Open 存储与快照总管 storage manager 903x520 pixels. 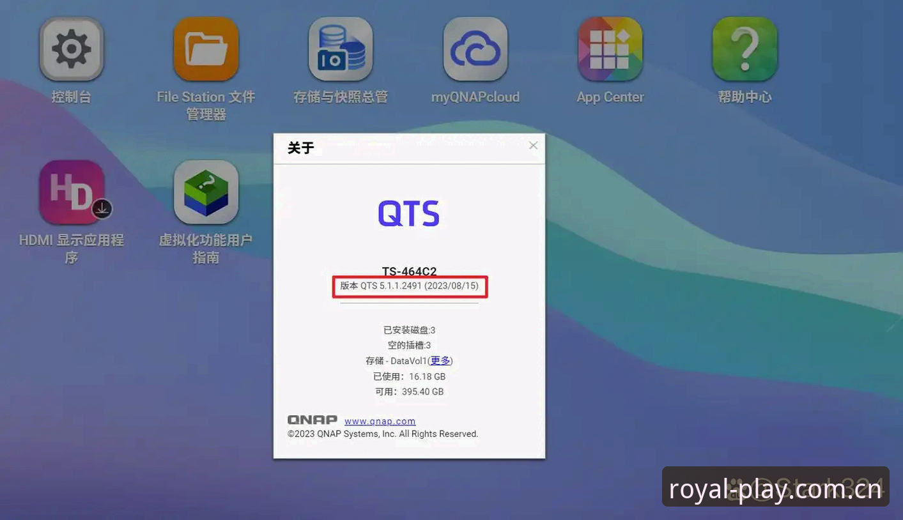[x=341, y=49]
